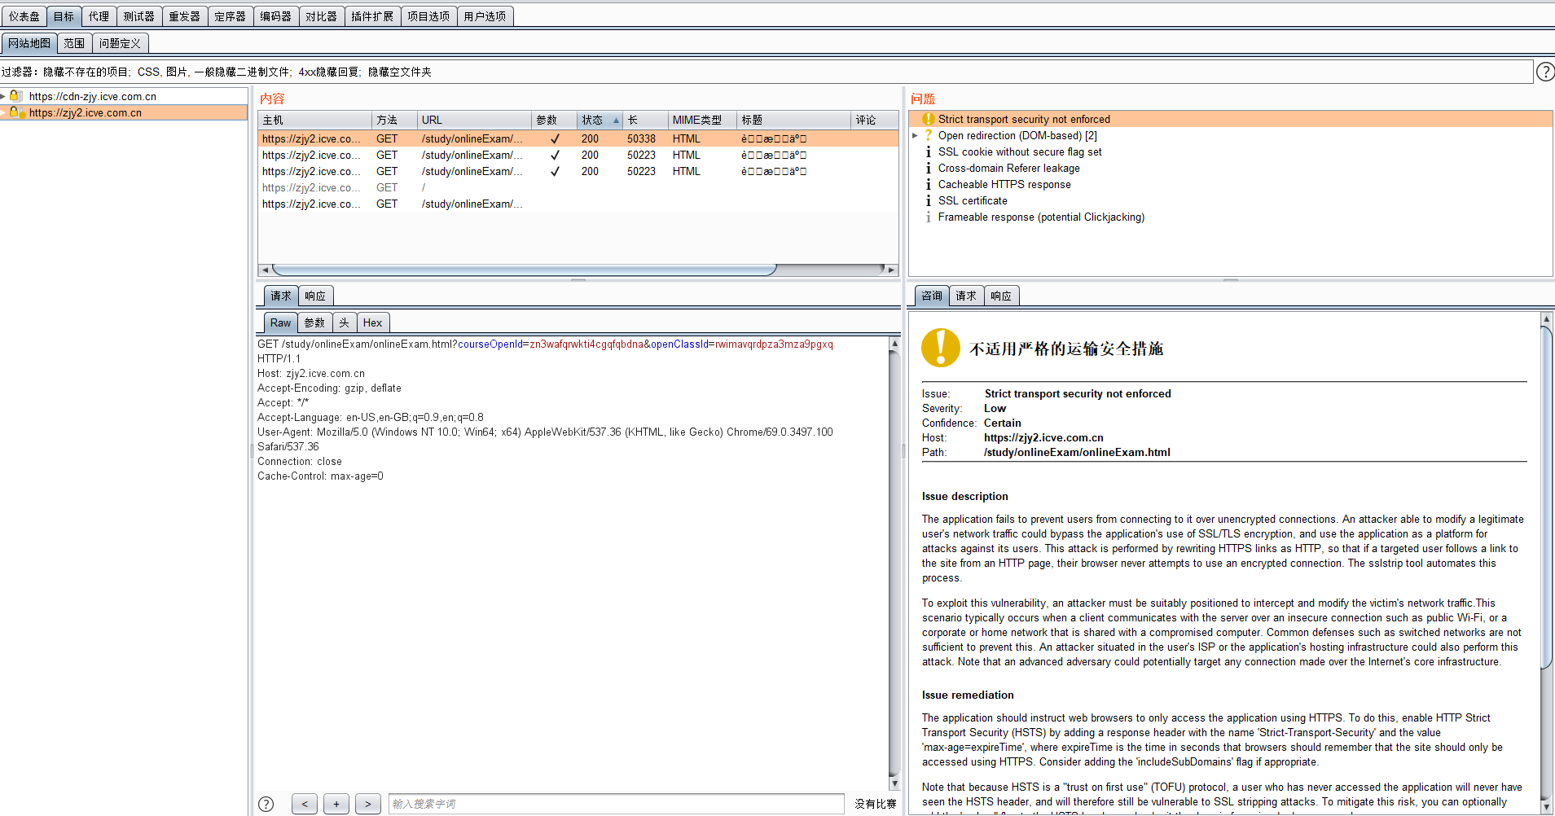Viewport: 1555px width, 816px height.
Task: Click info icon for SSL cookie without secure flag
Action: (928, 151)
